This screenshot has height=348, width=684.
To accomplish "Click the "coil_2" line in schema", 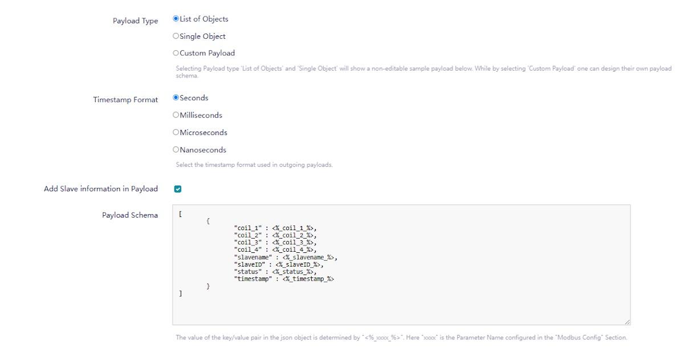I will coord(275,235).
